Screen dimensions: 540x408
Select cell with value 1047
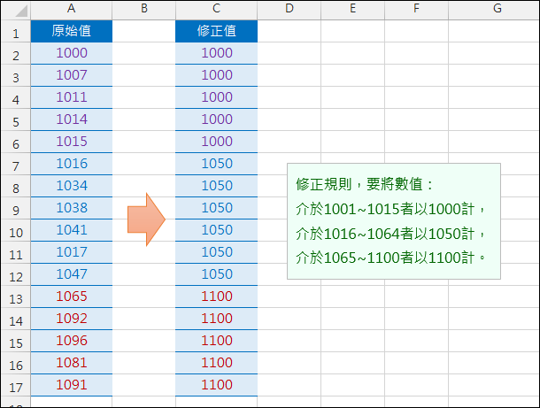coord(72,274)
